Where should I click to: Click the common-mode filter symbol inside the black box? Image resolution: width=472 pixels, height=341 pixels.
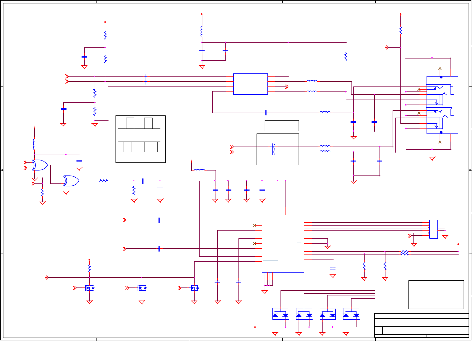(274, 149)
